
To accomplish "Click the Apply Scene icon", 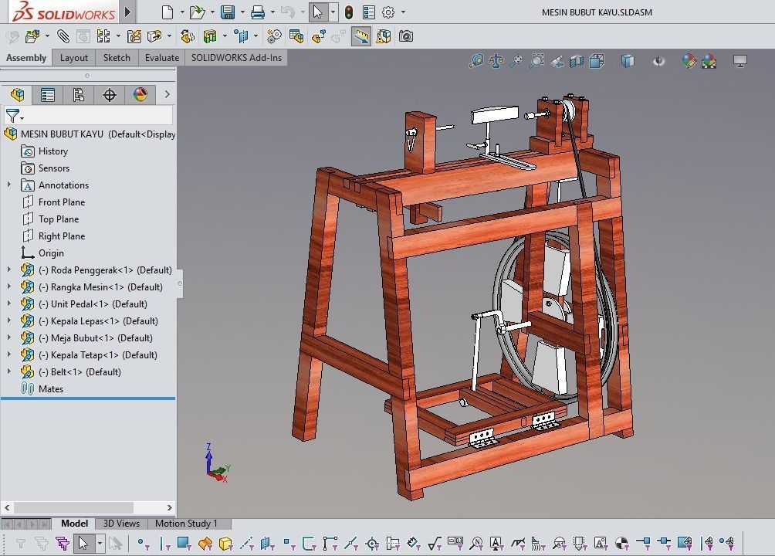I will [x=709, y=61].
